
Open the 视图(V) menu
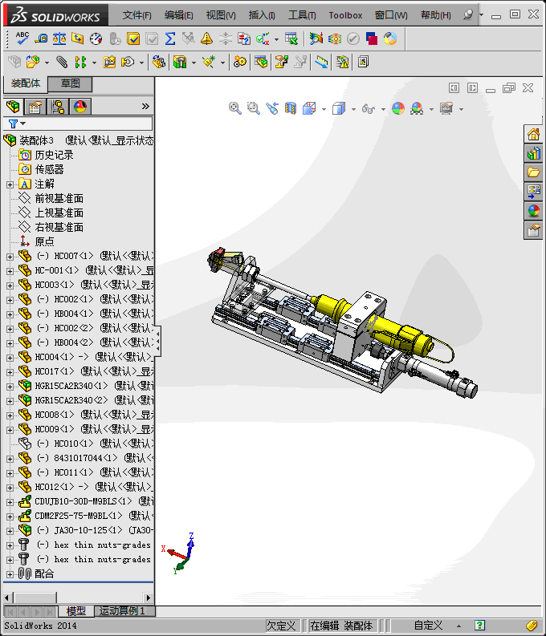point(221,15)
